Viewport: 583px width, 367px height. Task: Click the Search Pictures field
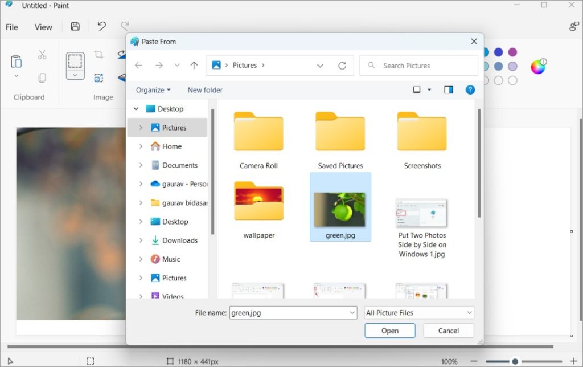[x=418, y=66]
